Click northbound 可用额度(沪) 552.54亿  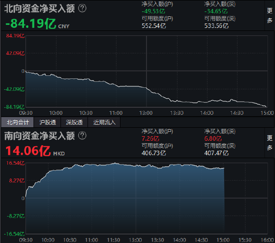(x=153, y=26)
